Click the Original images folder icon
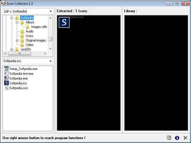191x143 pixels. point(22,40)
